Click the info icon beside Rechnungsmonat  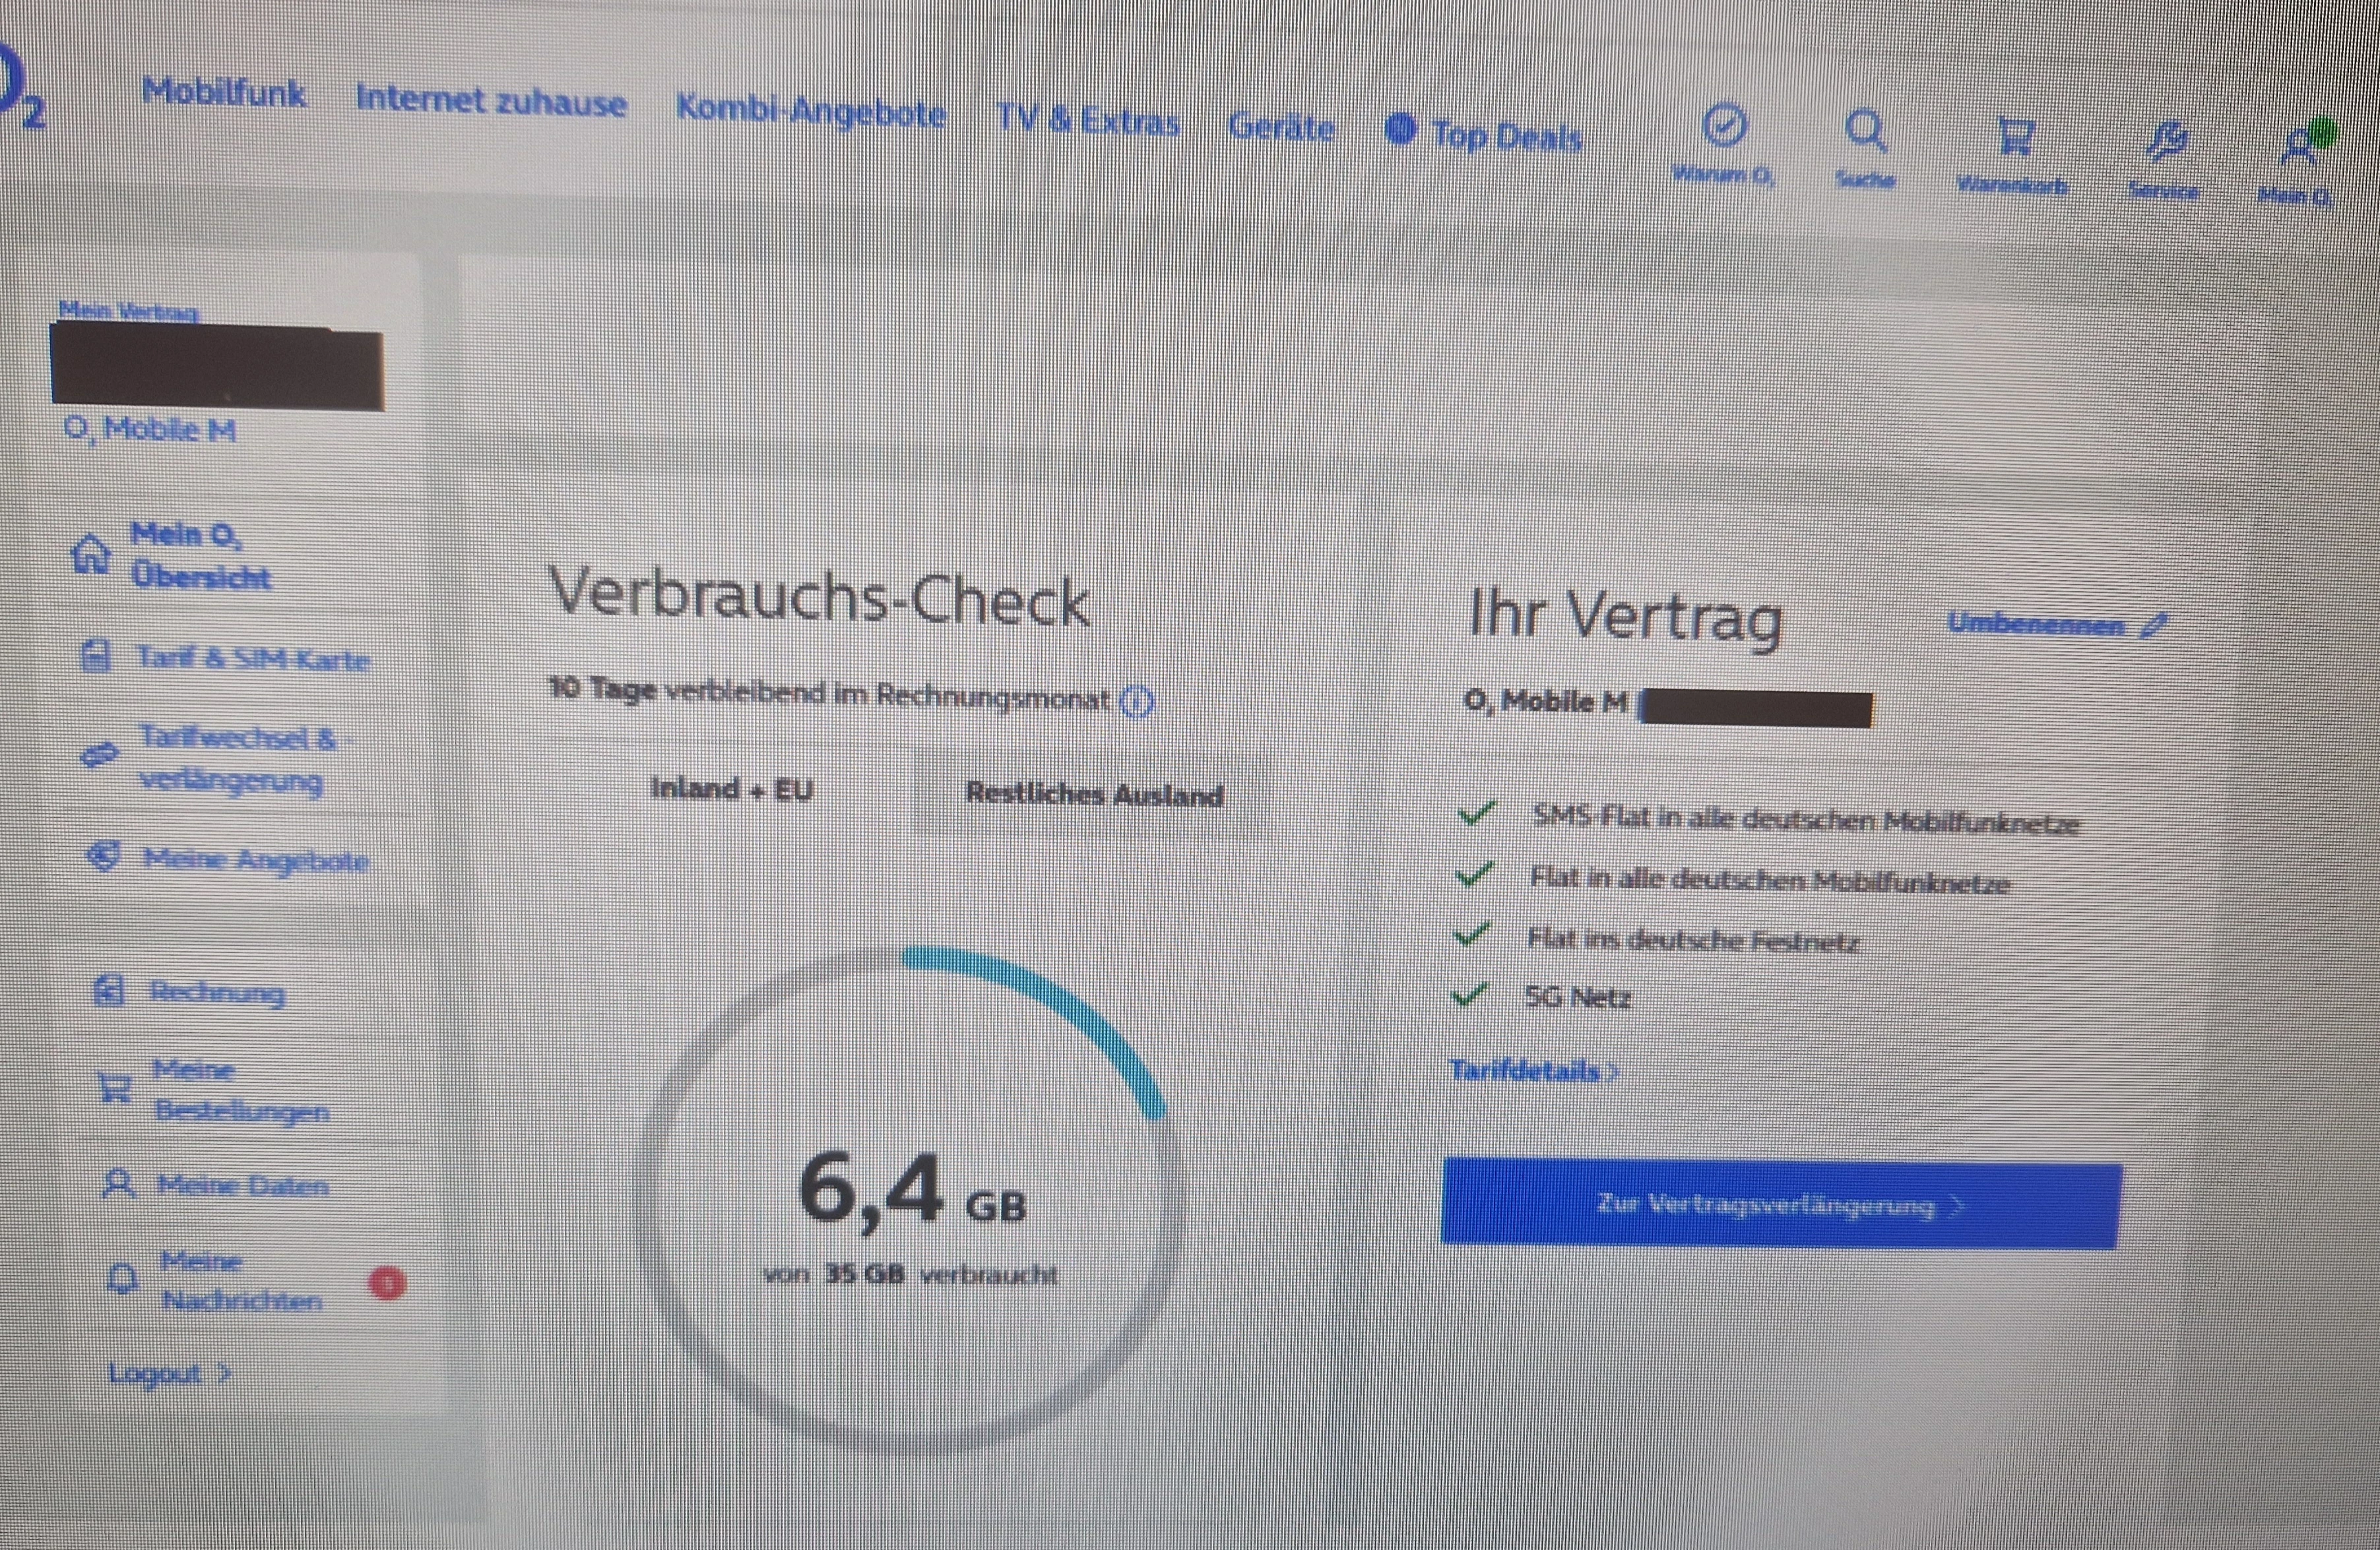(x=1137, y=702)
